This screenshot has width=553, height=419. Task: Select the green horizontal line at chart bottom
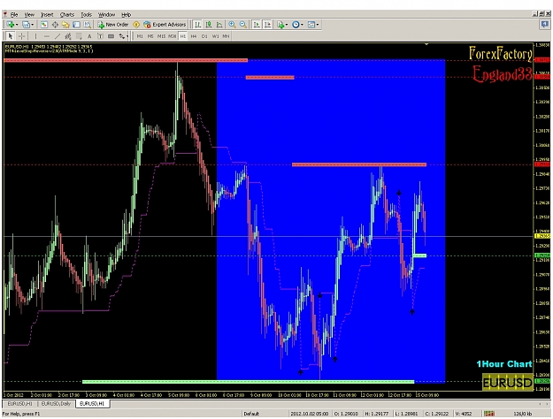(248, 382)
